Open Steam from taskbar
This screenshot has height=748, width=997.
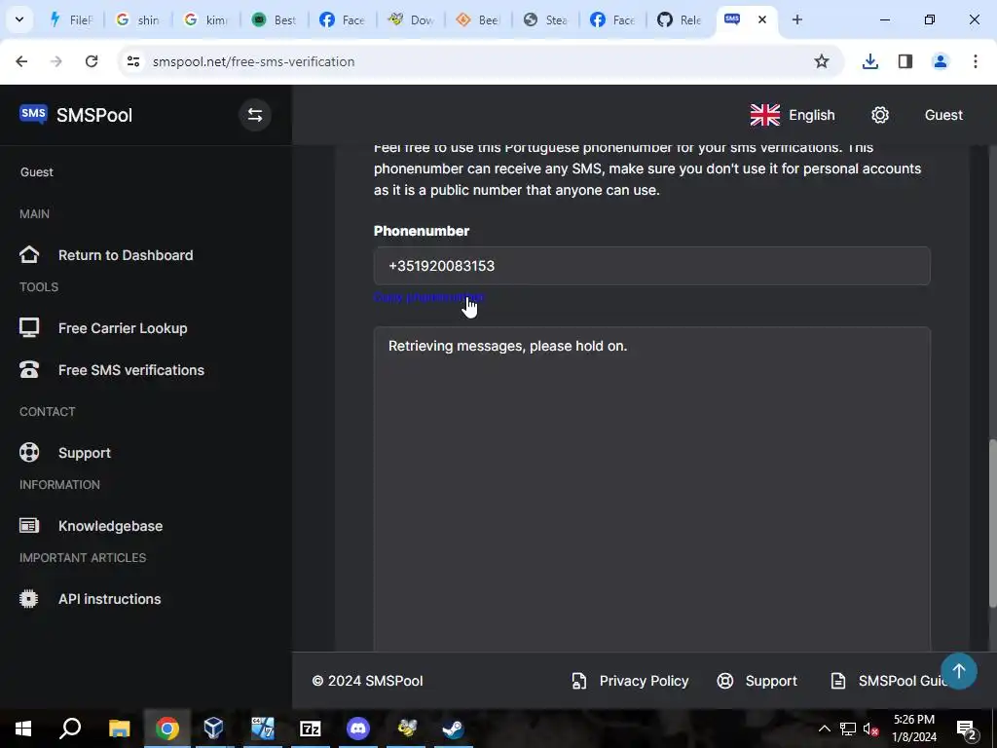click(x=454, y=729)
